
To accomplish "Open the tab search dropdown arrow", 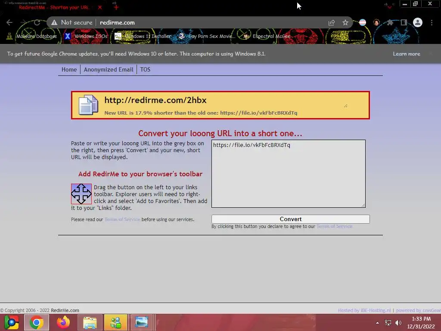I will [389, 7].
